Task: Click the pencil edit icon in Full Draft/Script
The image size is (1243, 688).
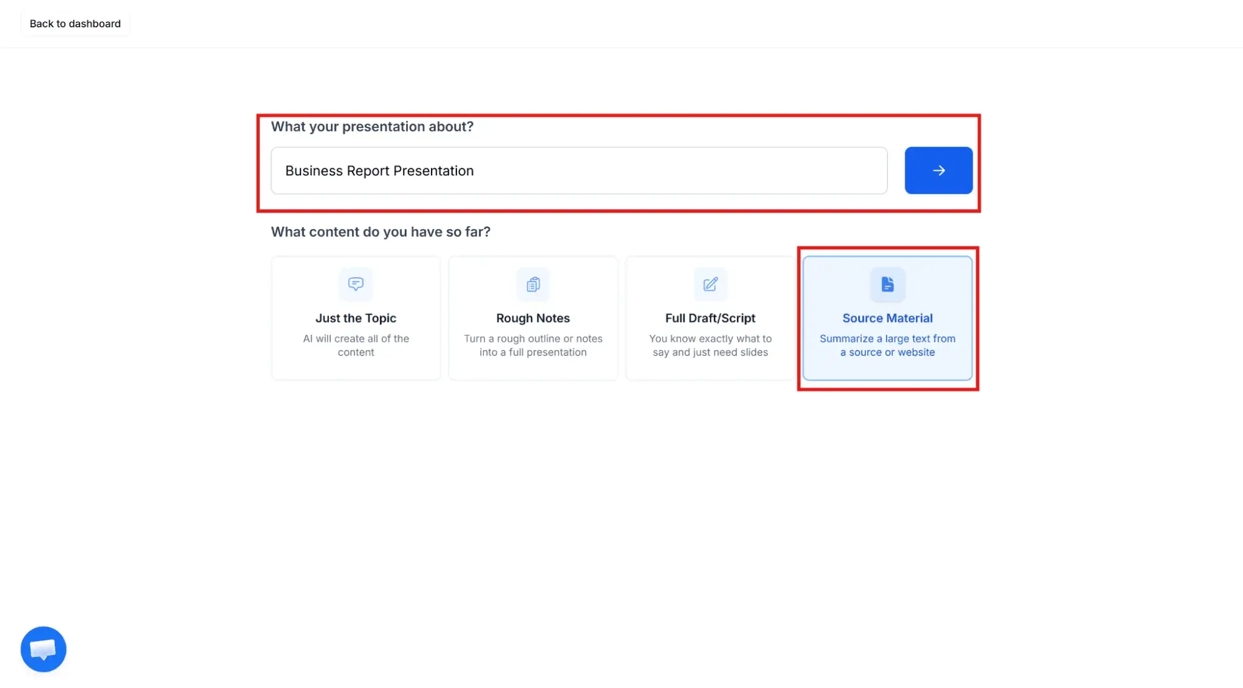Action: (x=710, y=284)
